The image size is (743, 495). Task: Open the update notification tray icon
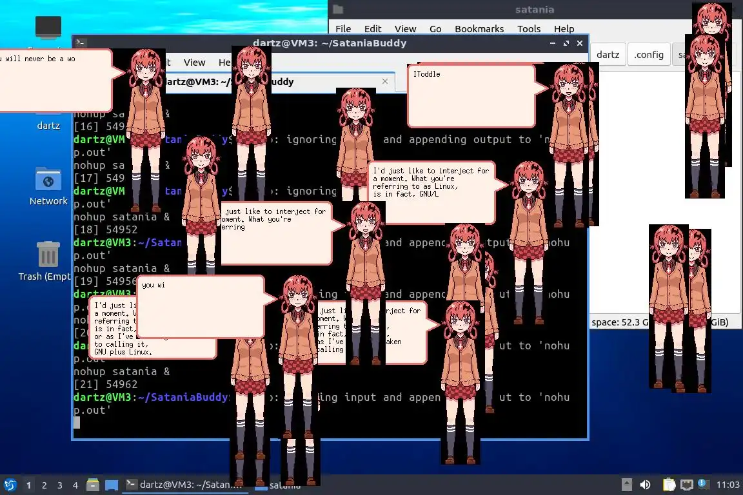point(703,484)
